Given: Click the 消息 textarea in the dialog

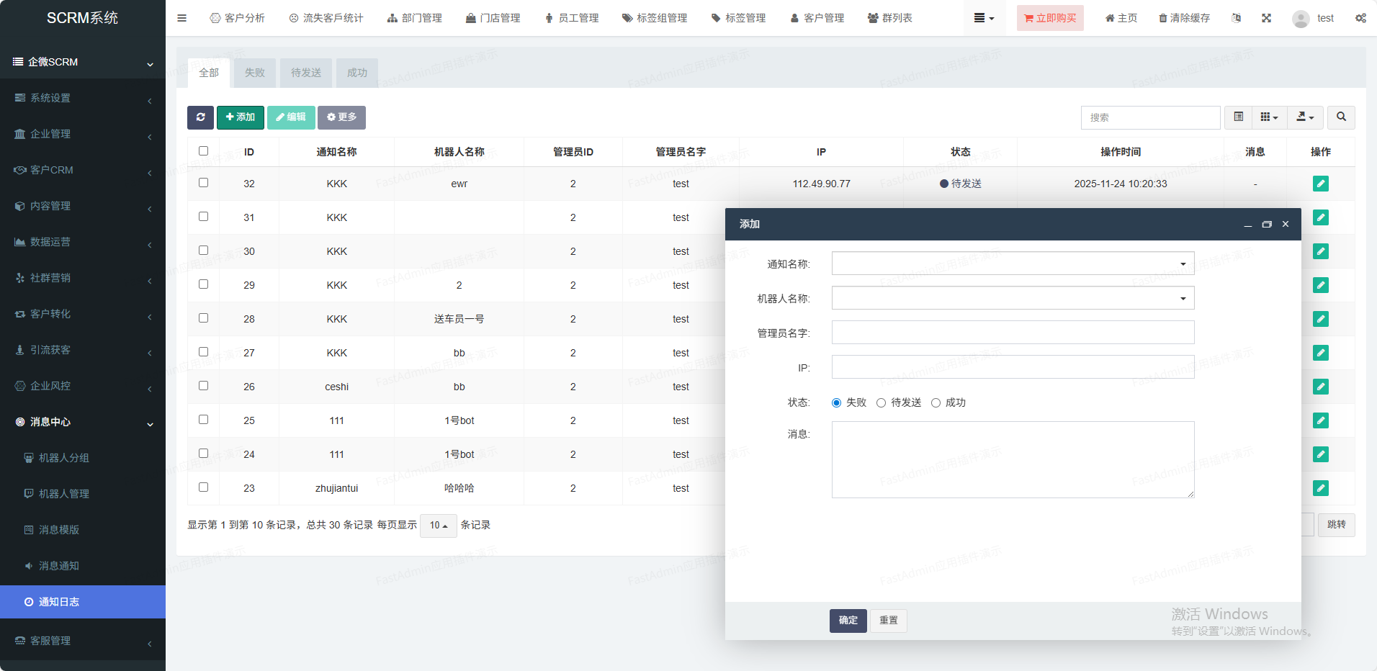Looking at the screenshot, I should point(1013,459).
